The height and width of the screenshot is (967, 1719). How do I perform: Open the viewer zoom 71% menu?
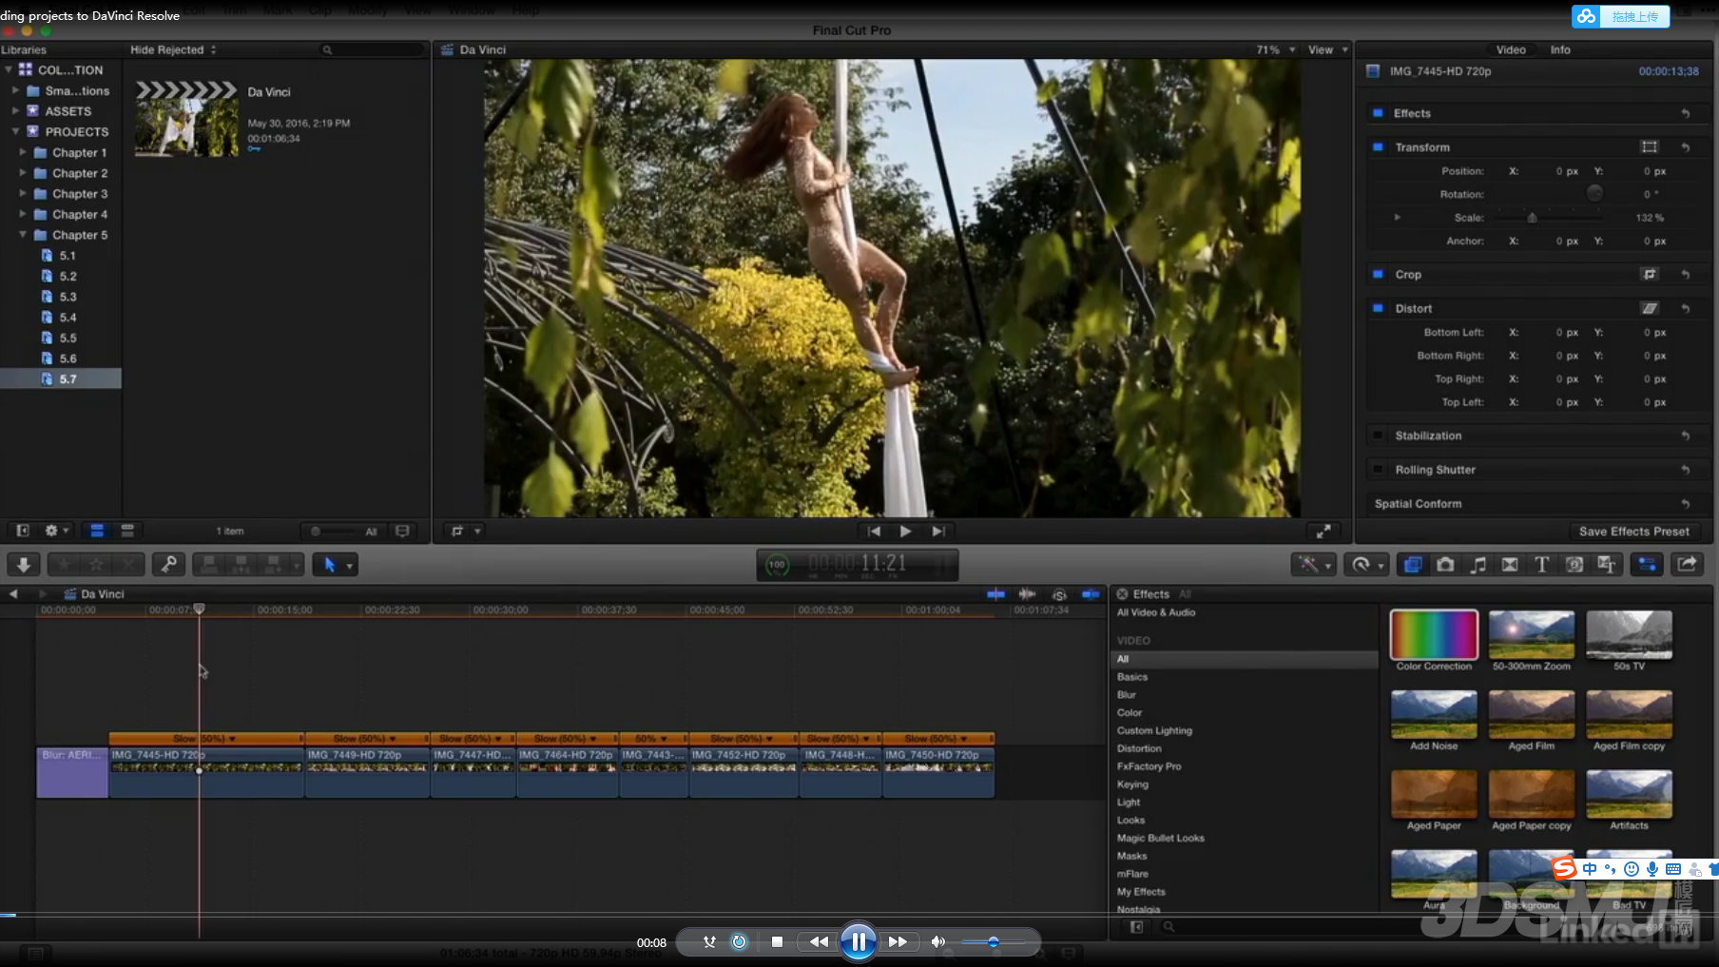coord(1276,49)
